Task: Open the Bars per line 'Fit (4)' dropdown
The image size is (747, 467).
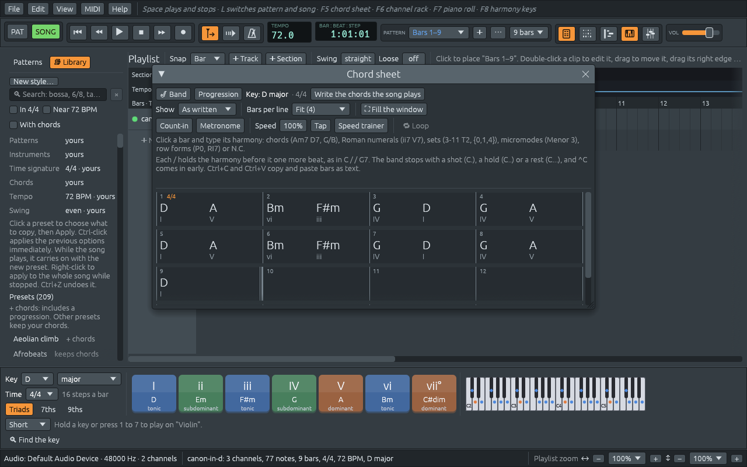Action: click(320, 109)
